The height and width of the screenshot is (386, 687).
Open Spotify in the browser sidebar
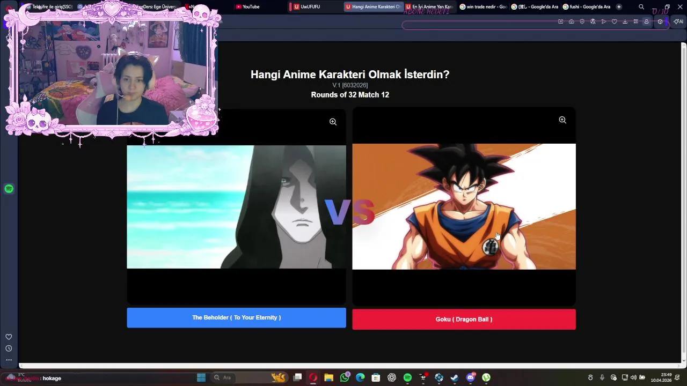point(9,189)
